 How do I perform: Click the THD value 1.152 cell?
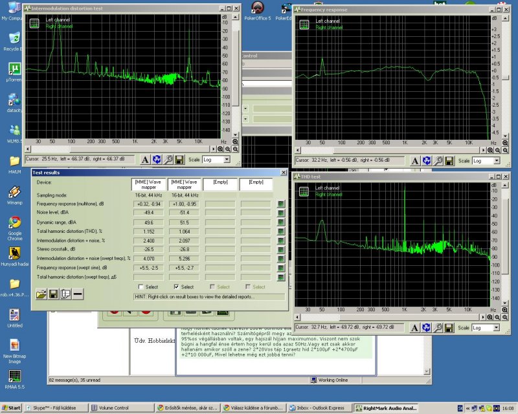pyautogui.click(x=149, y=232)
